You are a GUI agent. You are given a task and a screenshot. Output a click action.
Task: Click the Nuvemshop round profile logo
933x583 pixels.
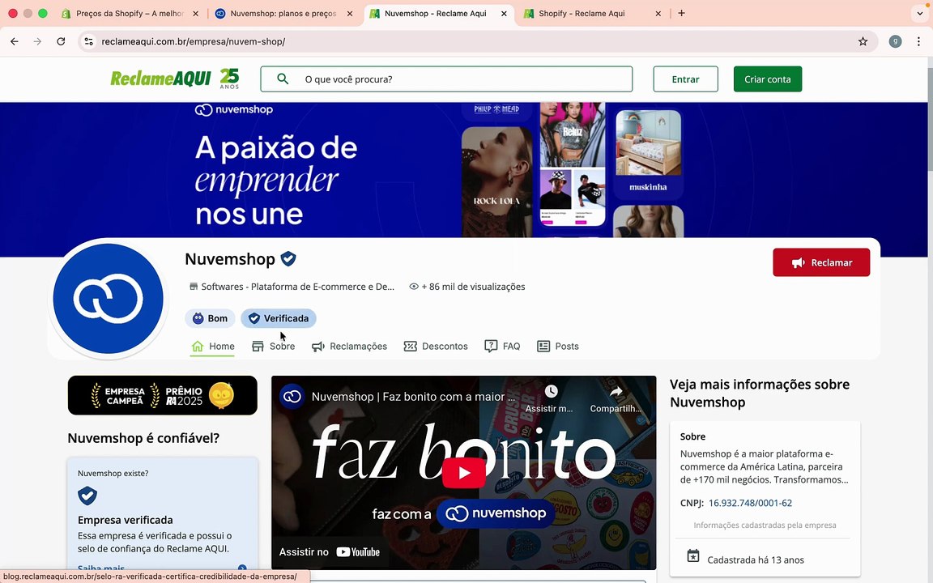tap(109, 299)
